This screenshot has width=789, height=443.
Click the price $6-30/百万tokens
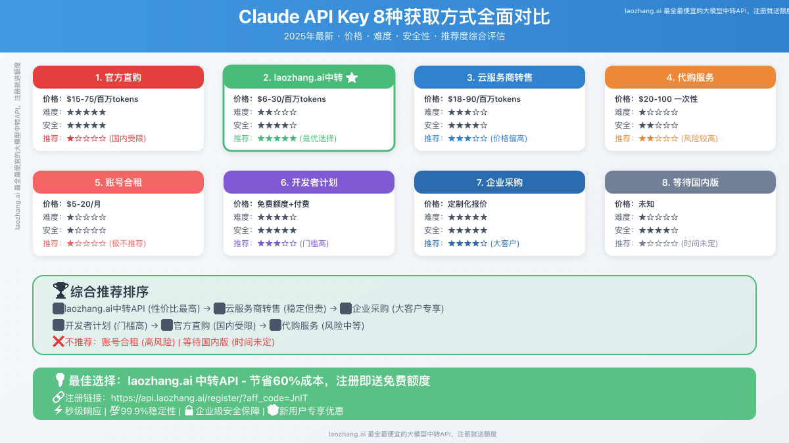(291, 99)
